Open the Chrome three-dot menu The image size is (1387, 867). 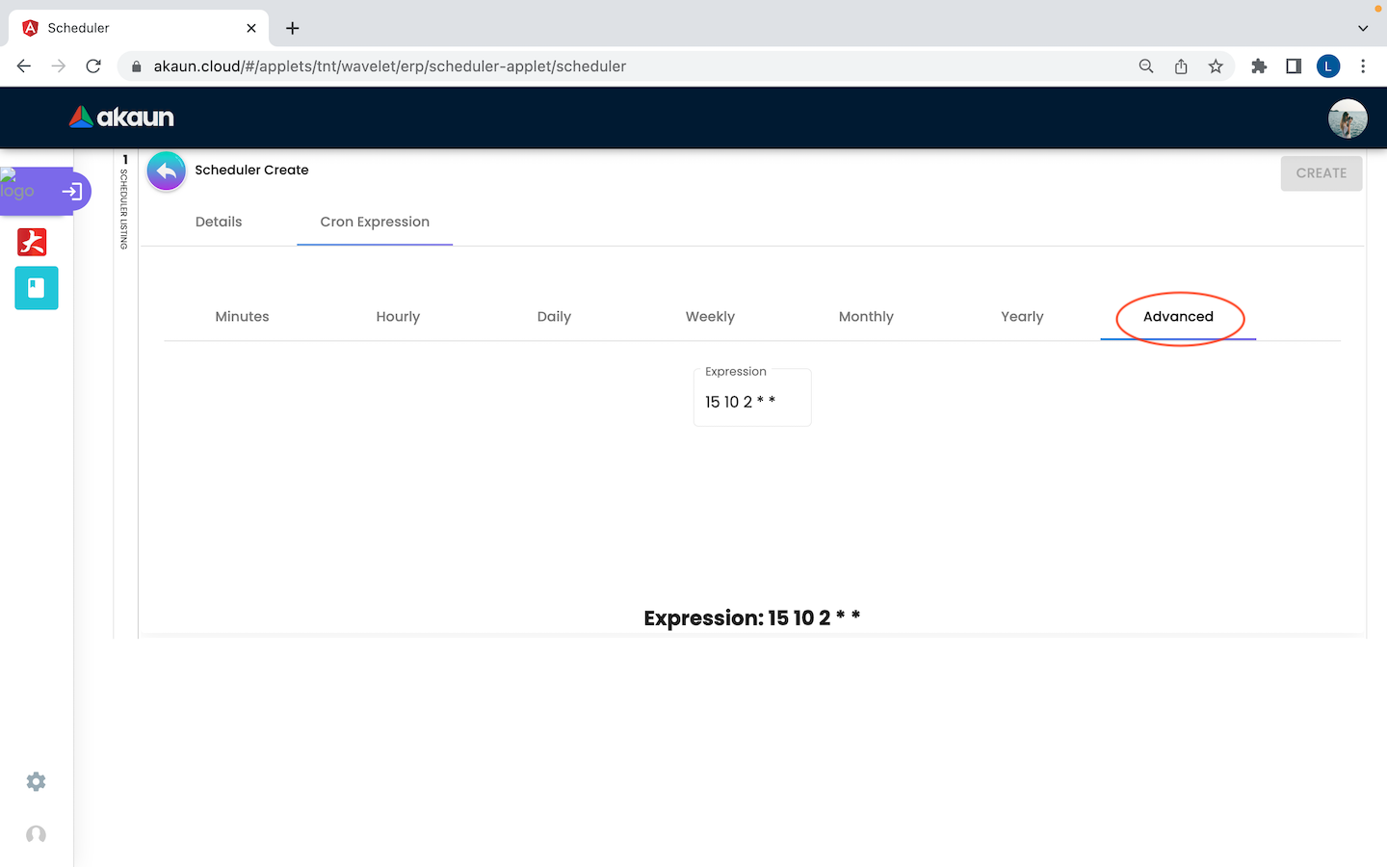(x=1362, y=66)
